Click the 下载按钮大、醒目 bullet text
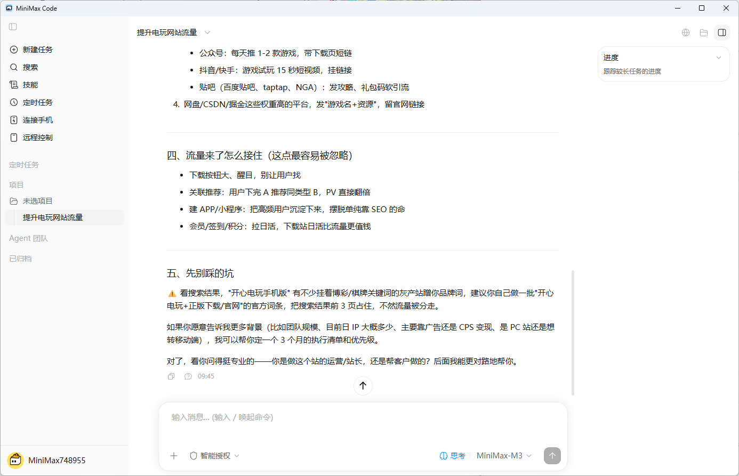739x476 pixels. click(245, 175)
